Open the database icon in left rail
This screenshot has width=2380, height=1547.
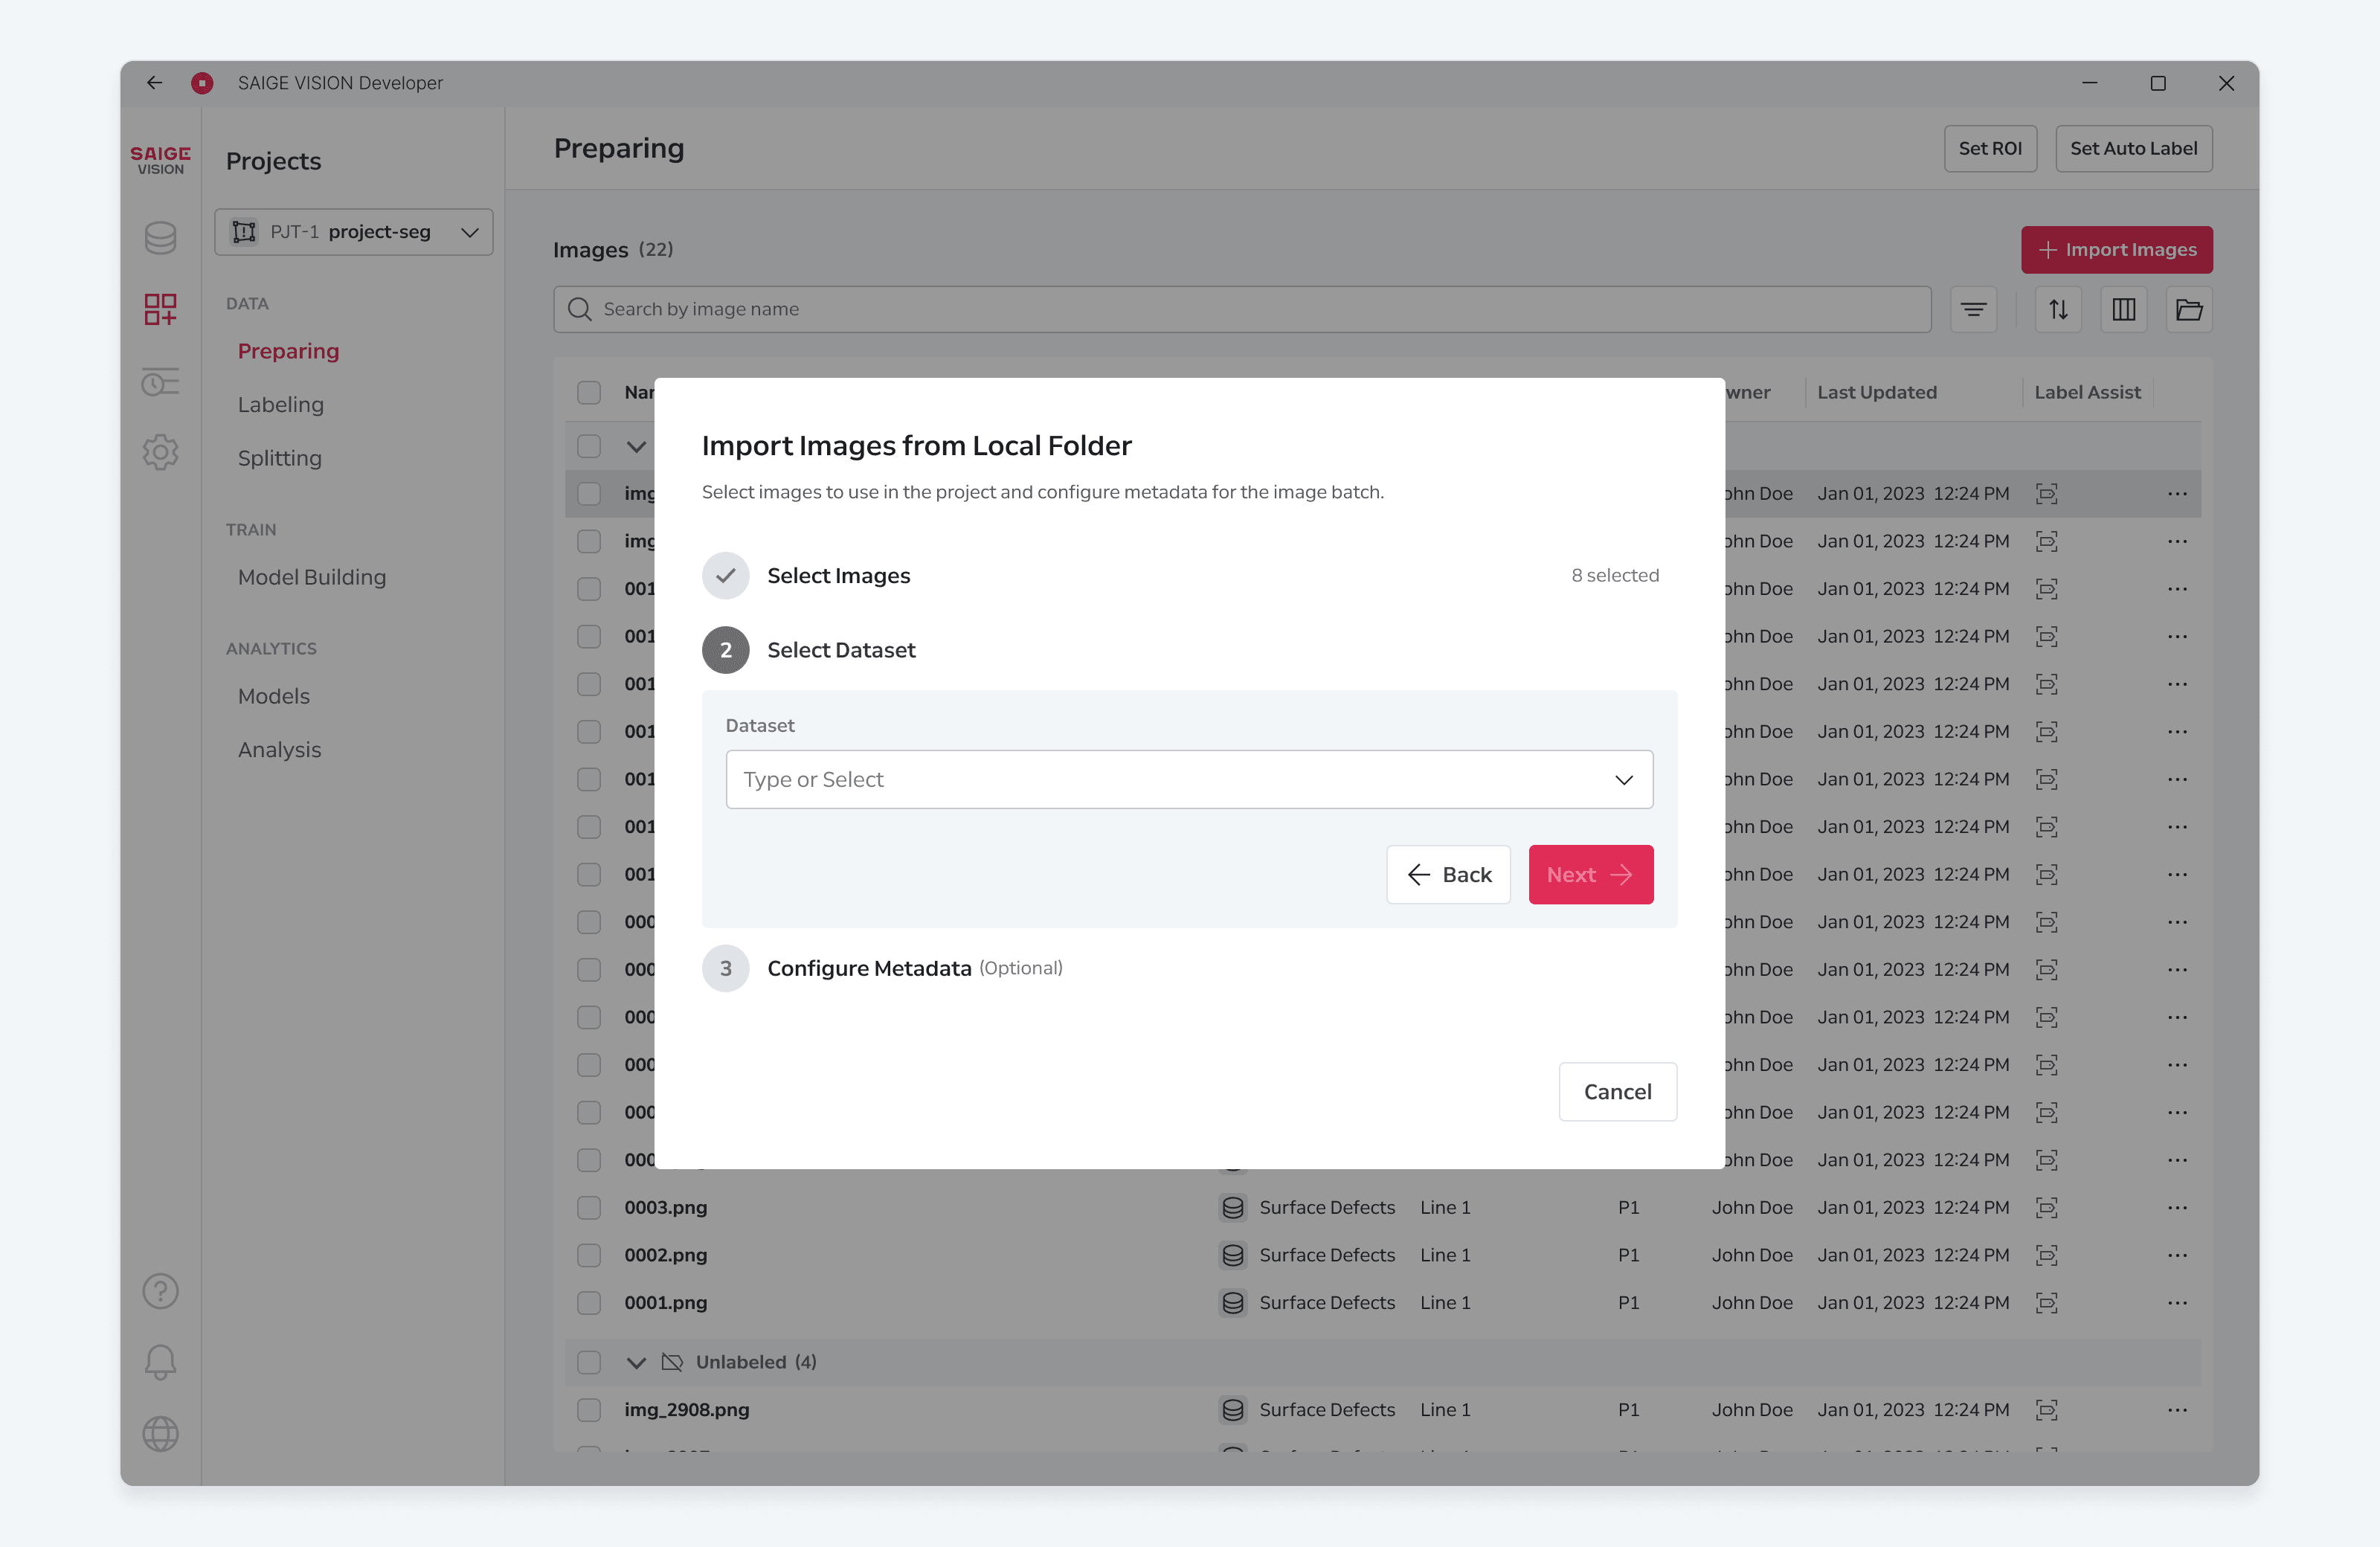pyautogui.click(x=160, y=237)
